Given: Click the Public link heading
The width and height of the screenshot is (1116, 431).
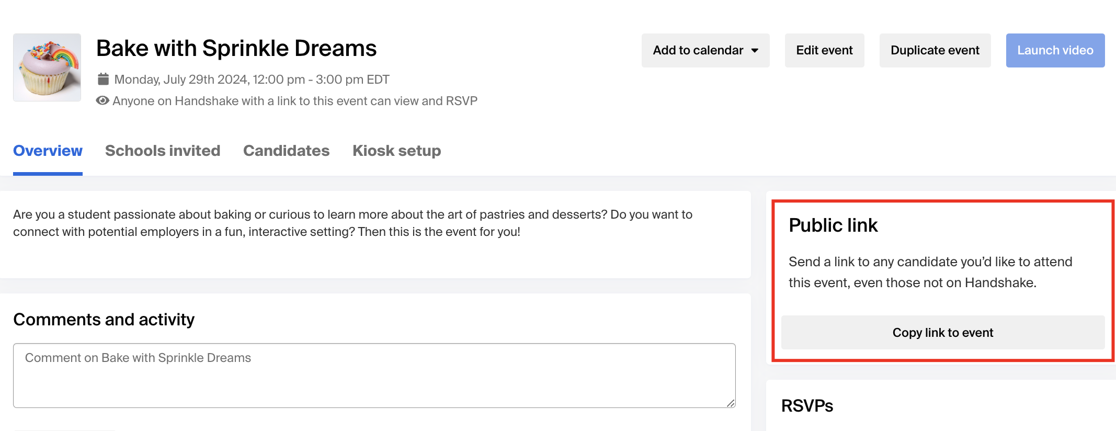Looking at the screenshot, I should click(x=833, y=225).
